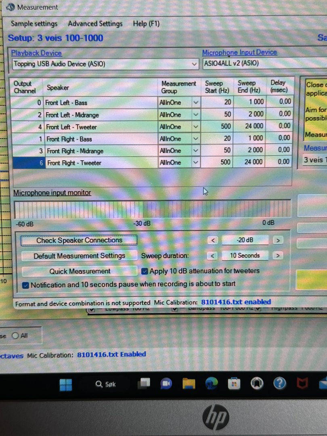327x436 pixels.
Task: Expand Measurement Group dropdown for Front Left - Tweeter
Action: point(196,127)
